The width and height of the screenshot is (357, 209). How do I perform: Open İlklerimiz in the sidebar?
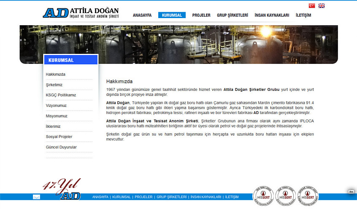[53, 127]
